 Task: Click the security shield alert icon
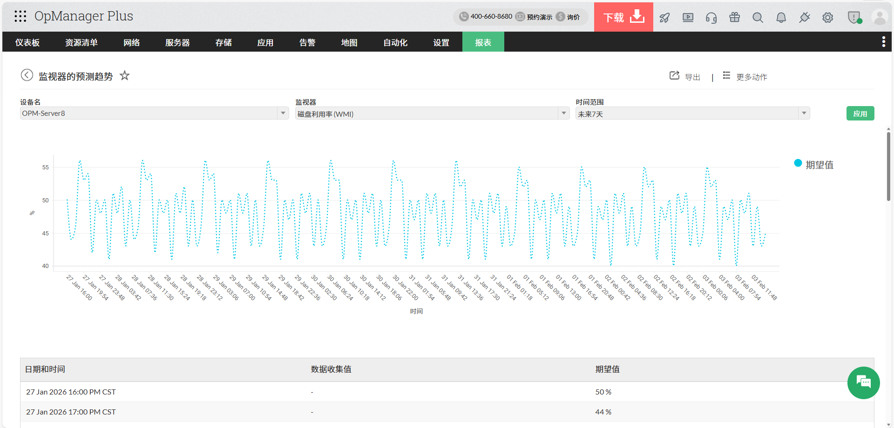point(853,17)
